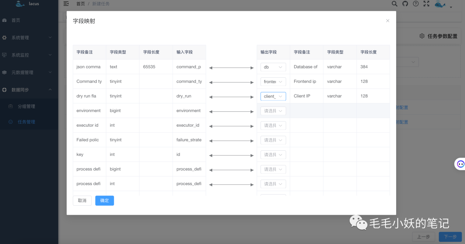Open the fronter output field dropdown
The width and height of the screenshot is (465, 244).
(273, 82)
